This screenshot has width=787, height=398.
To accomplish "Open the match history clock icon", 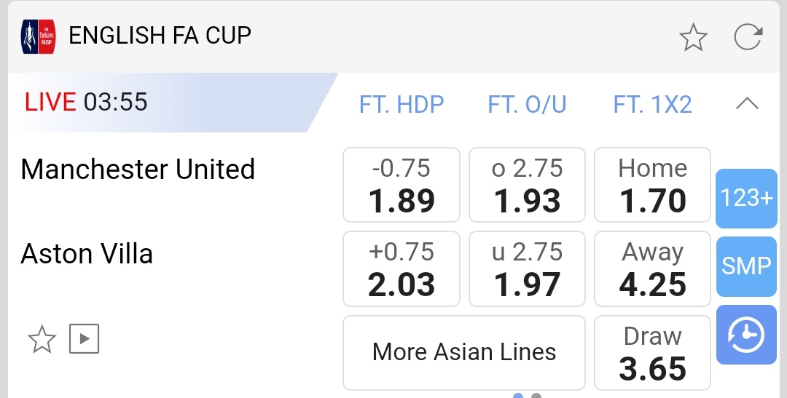I will click(746, 335).
